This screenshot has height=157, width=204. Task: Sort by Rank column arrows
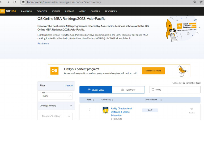93,100
